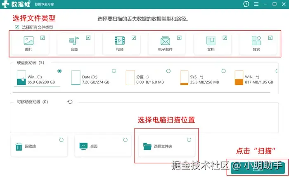Click the horizontal scrollbar under hard drives
The image size is (289, 177).
pos(141,92)
